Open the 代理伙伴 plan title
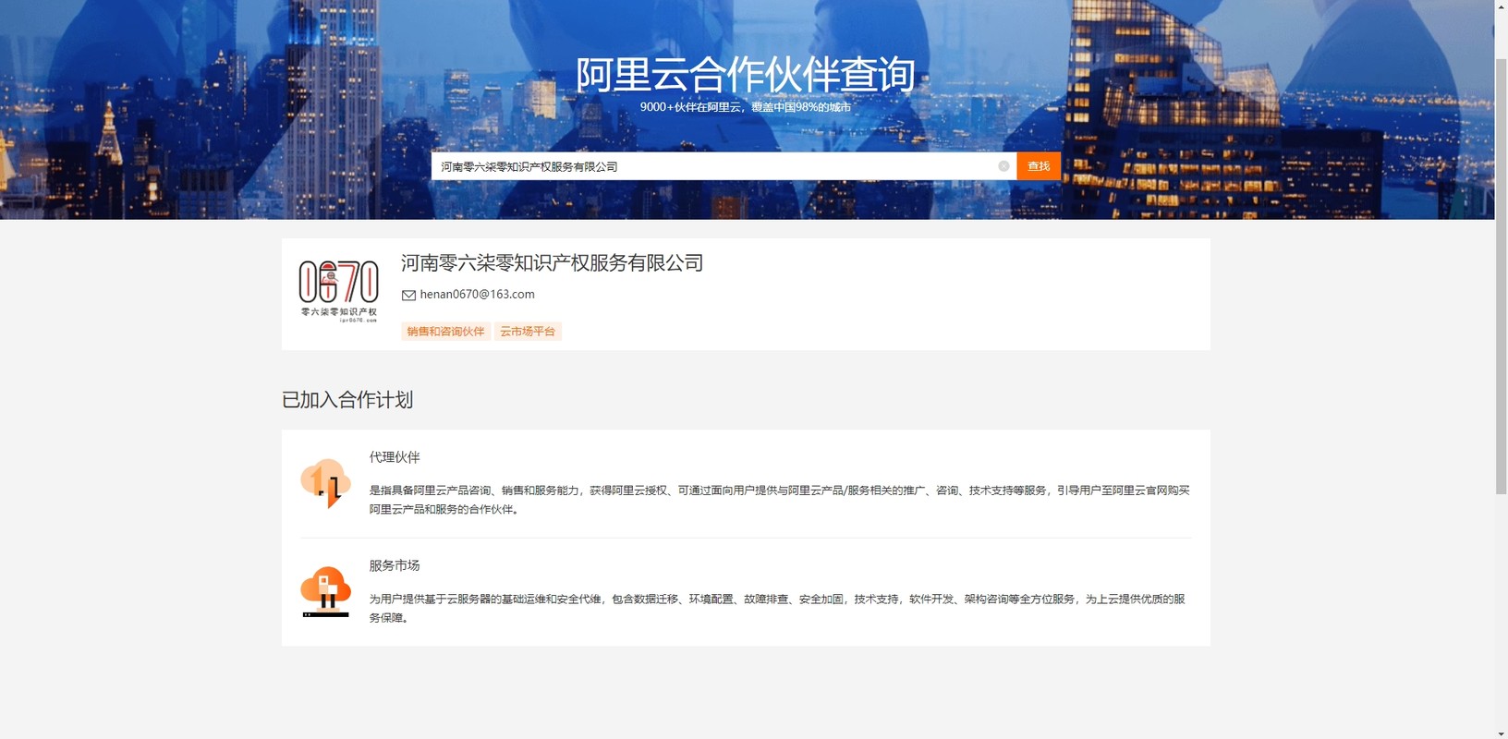Screen dimensions: 1508x739 (395, 457)
